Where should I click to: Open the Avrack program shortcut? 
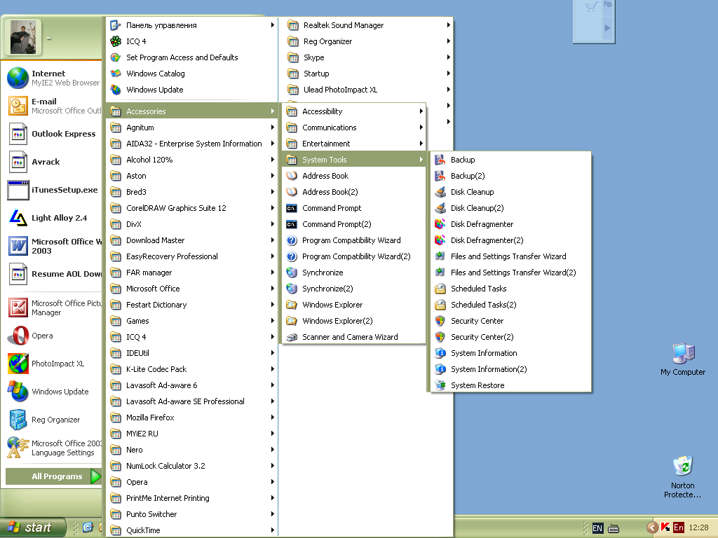(x=53, y=162)
